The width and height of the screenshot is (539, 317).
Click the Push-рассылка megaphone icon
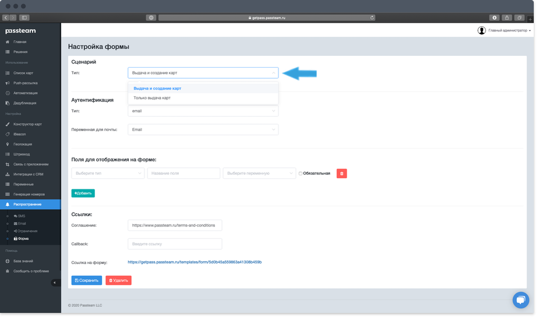point(8,83)
